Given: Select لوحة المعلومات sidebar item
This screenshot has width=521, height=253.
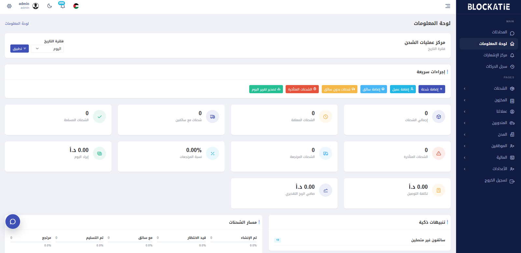Looking at the screenshot, I should [x=488, y=43].
